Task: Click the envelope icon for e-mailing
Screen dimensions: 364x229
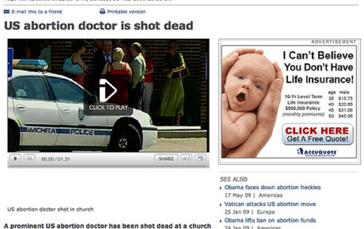Action: pos(7,12)
